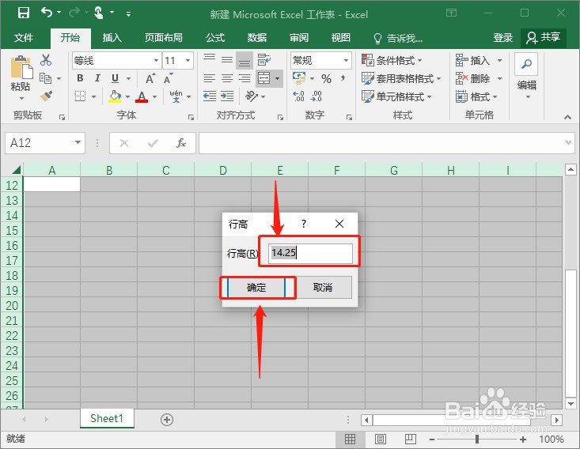Apply red font color A
Image resolution: width=580 pixels, height=449 pixels.
[142, 96]
